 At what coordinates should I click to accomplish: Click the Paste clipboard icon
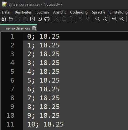coord(71,19)
